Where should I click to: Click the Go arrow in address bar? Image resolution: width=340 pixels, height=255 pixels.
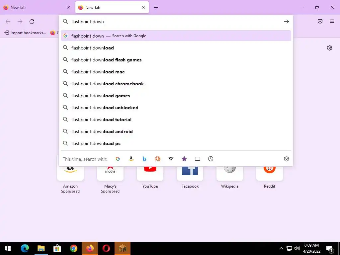(287, 22)
